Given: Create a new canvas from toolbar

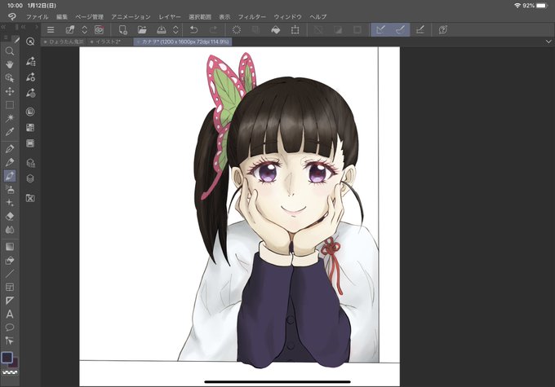Looking at the screenshot, I should 122,29.
